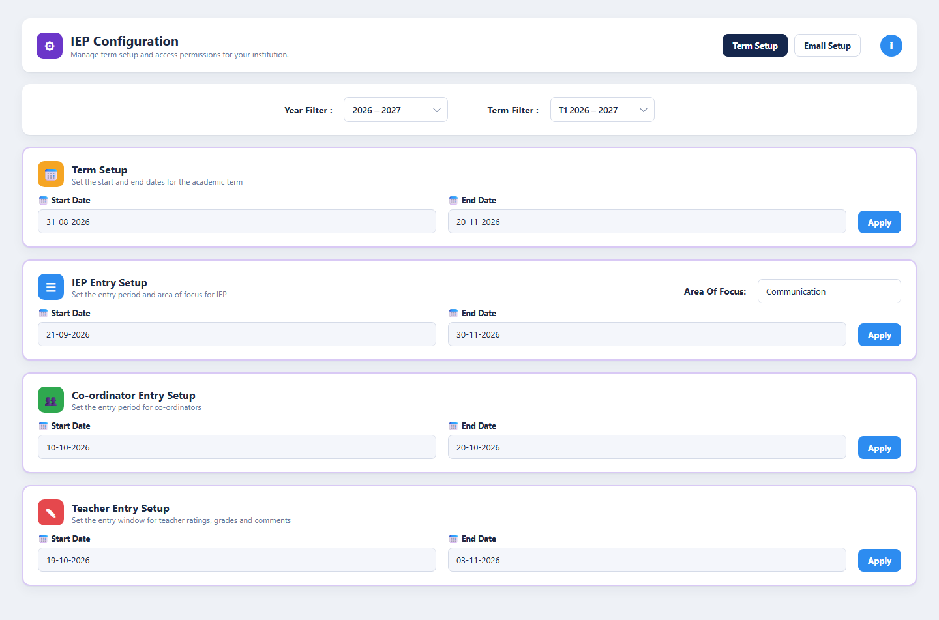The width and height of the screenshot is (939, 620).
Task: Select Co-ordinator start date 10-10-2026 field
Action: pyautogui.click(x=237, y=447)
